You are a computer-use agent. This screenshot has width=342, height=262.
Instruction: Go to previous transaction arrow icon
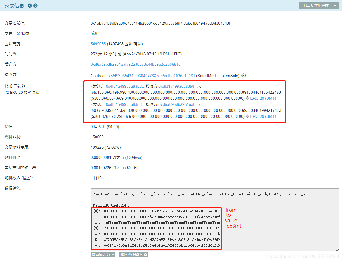click(x=30, y=5)
